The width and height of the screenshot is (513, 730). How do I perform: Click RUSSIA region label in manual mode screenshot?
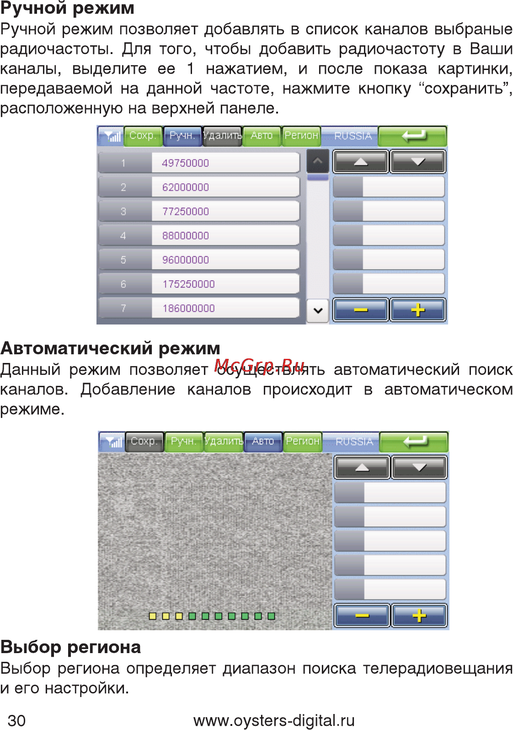click(x=353, y=136)
